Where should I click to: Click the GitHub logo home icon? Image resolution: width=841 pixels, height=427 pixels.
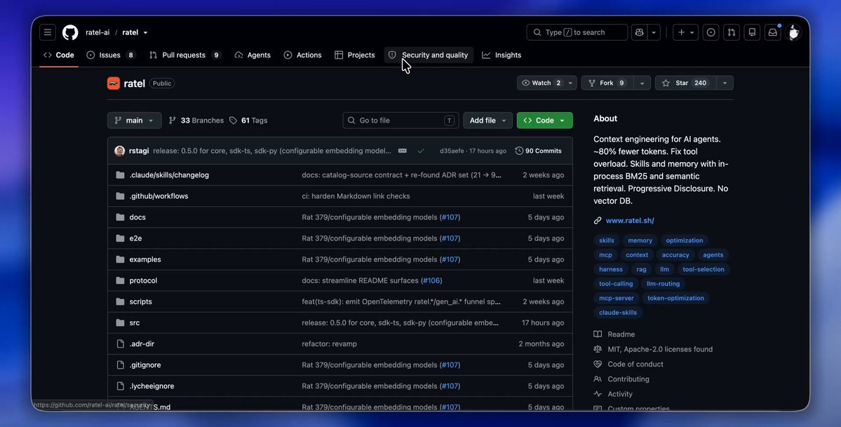[70, 32]
